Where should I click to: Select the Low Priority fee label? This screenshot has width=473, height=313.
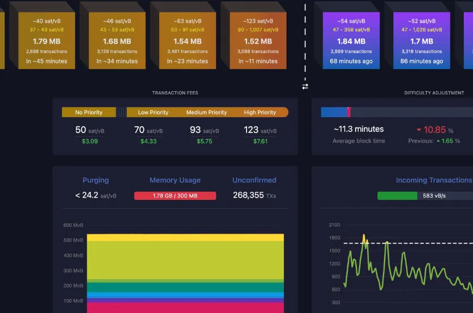pyautogui.click(x=153, y=112)
